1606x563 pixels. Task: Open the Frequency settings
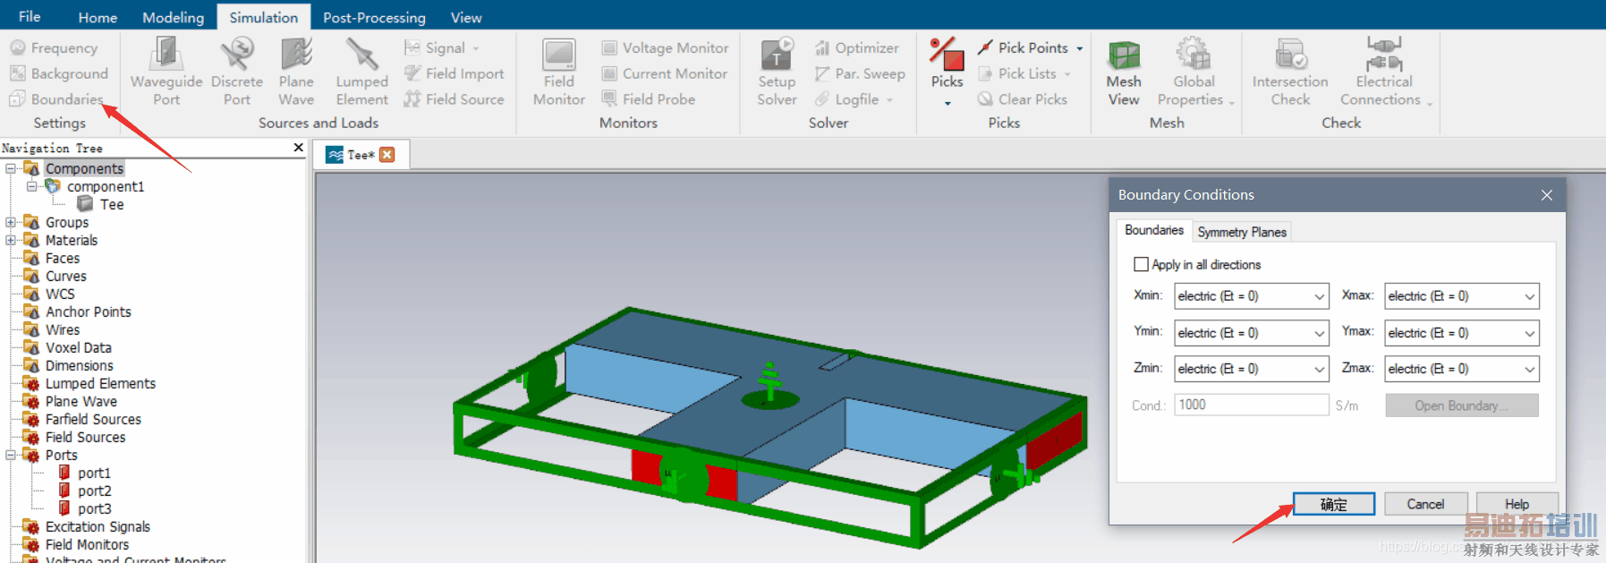pyautogui.click(x=54, y=48)
